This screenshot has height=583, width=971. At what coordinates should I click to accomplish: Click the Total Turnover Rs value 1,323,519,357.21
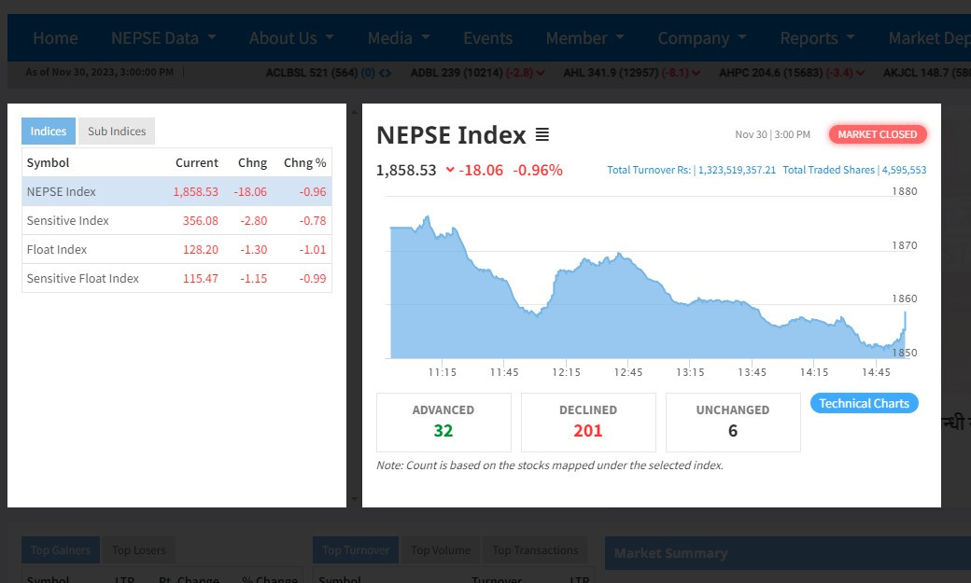737,170
